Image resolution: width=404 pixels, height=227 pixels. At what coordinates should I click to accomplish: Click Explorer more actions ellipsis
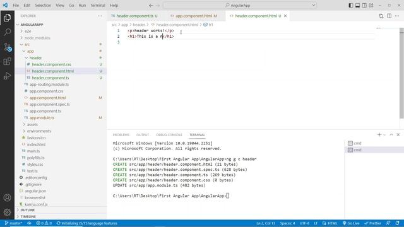[x=100, y=16]
